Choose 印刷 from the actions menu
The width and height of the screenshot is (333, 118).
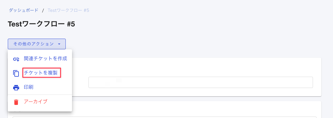pos(40,87)
